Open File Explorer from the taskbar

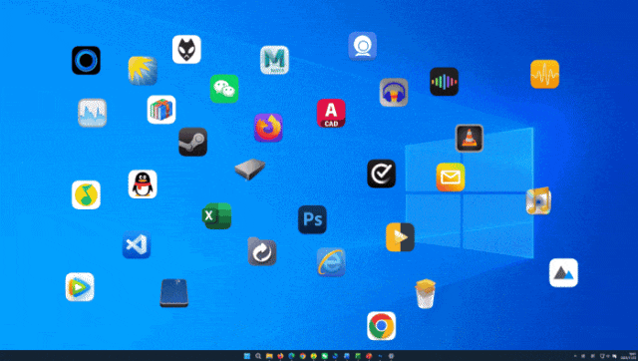pyautogui.click(x=269, y=356)
